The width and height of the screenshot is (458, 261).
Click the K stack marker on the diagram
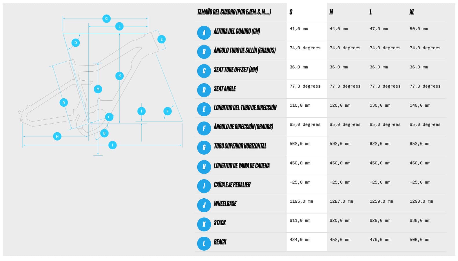[120, 76]
